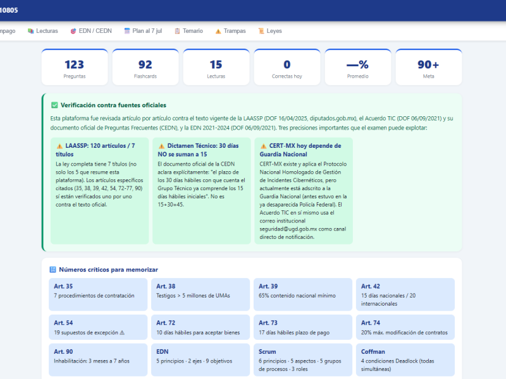Select the Promedio percentage stat card
Image resolution: width=506 pixels, height=379 pixels.
coord(358,67)
